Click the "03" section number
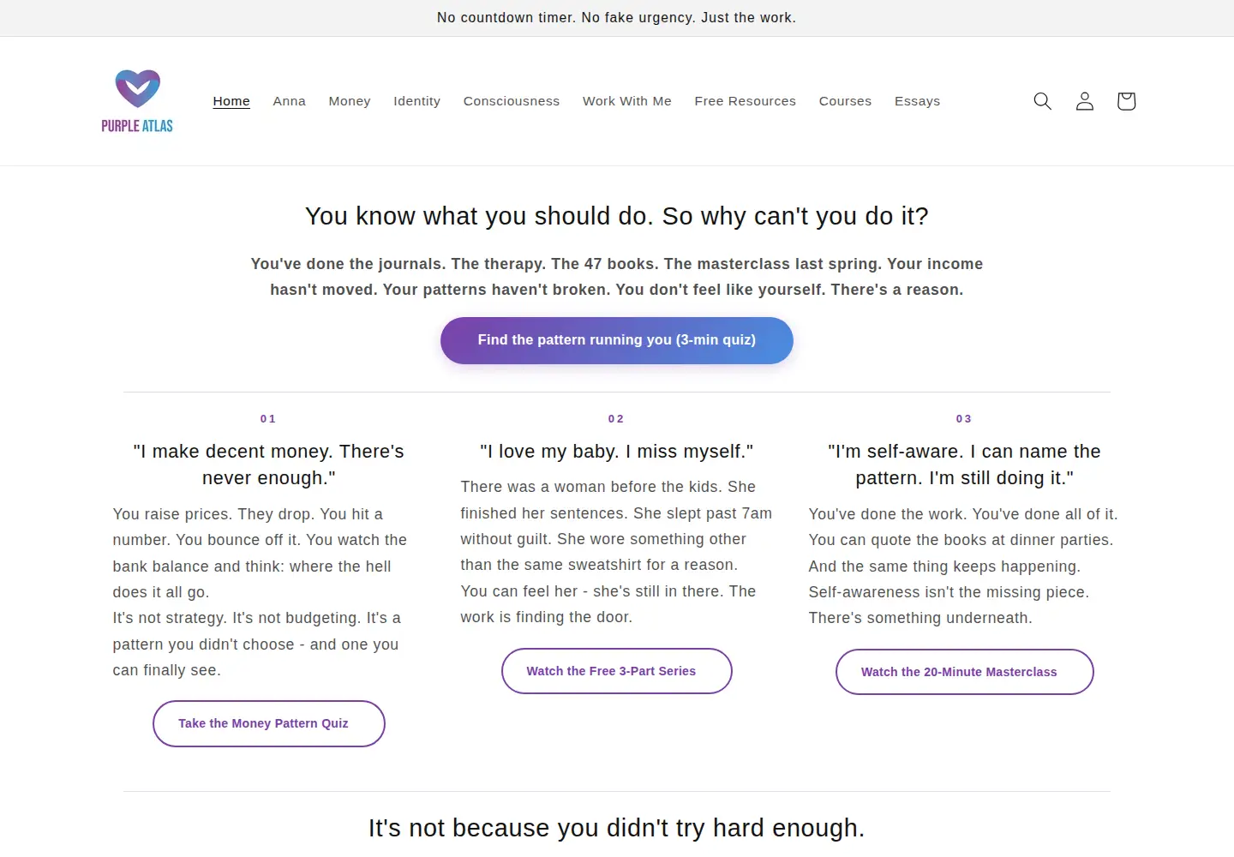Image resolution: width=1234 pixels, height=857 pixels. coord(965,419)
